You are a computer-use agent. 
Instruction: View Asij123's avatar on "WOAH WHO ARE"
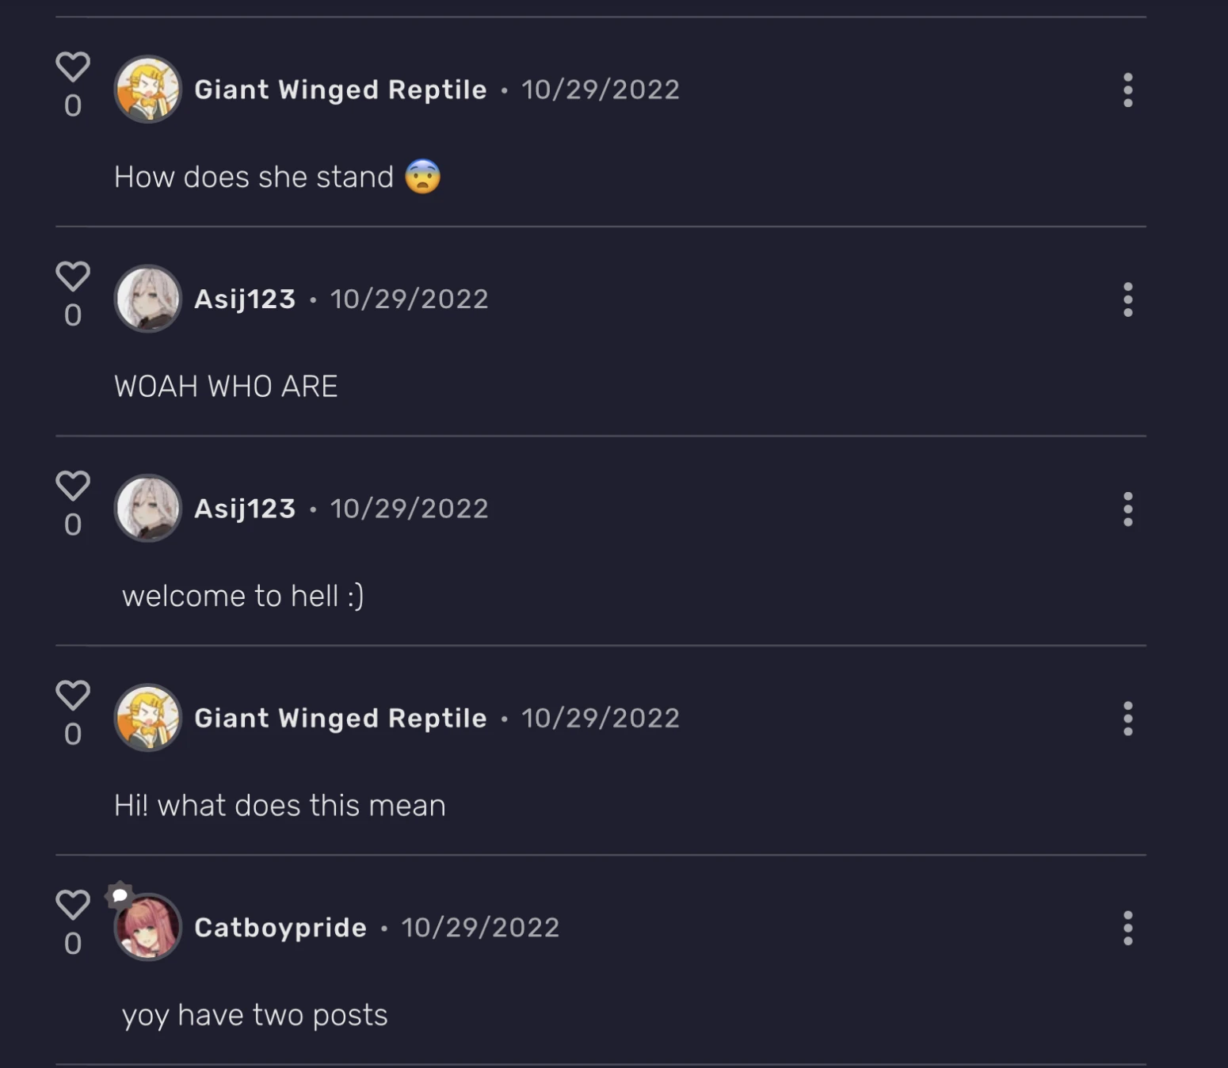pos(148,299)
